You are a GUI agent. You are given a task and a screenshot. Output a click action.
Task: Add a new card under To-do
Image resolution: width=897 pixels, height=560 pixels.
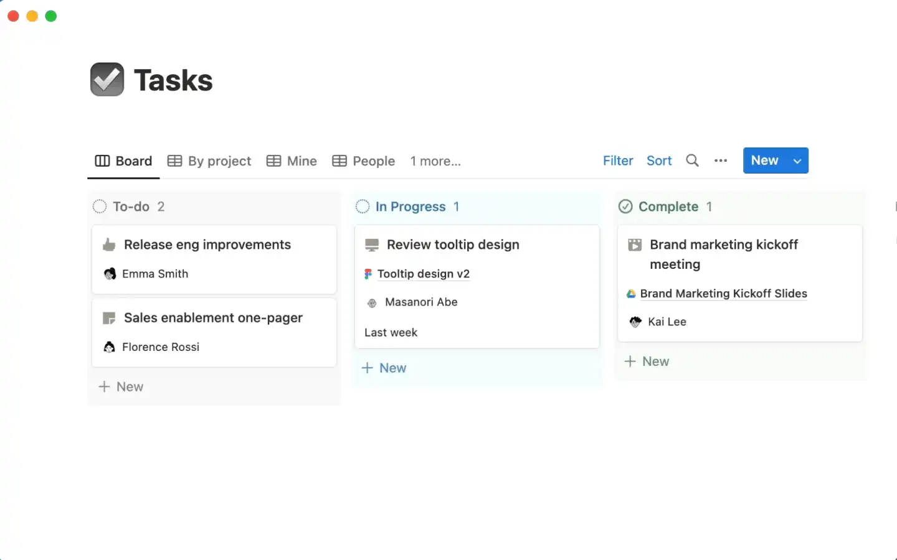pyautogui.click(x=121, y=386)
